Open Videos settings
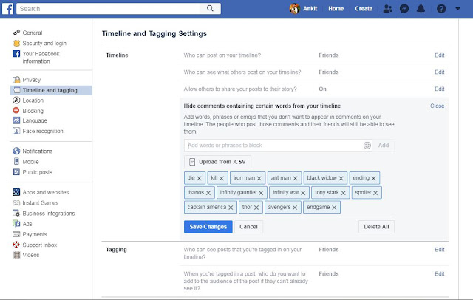The image size is (473, 300). pyautogui.click(x=31, y=255)
